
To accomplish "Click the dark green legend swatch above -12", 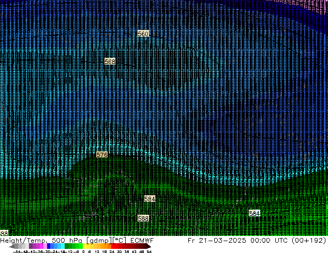I will click(67, 246).
